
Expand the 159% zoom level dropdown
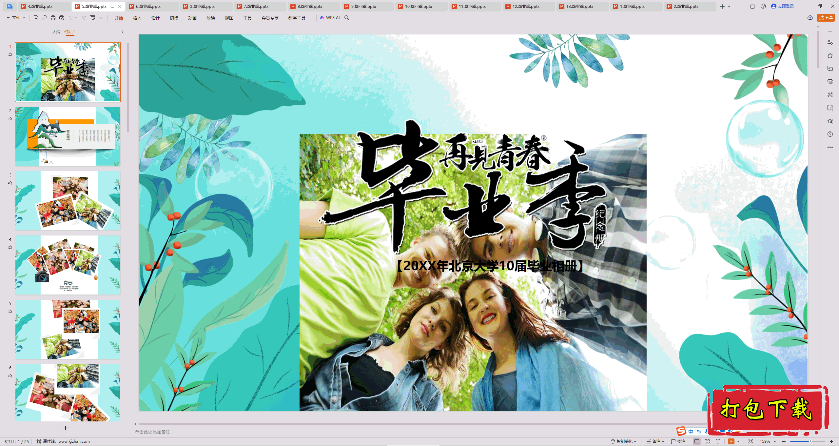click(x=775, y=441)
